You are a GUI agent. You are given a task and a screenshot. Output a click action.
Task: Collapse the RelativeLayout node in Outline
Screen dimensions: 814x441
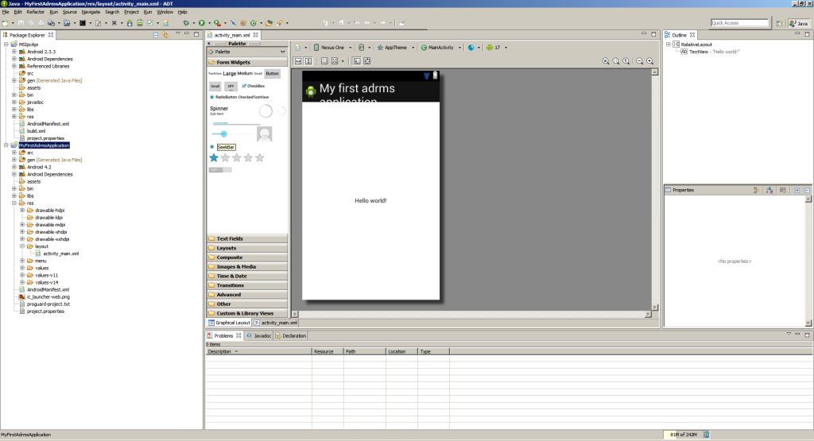coord(668,44)
